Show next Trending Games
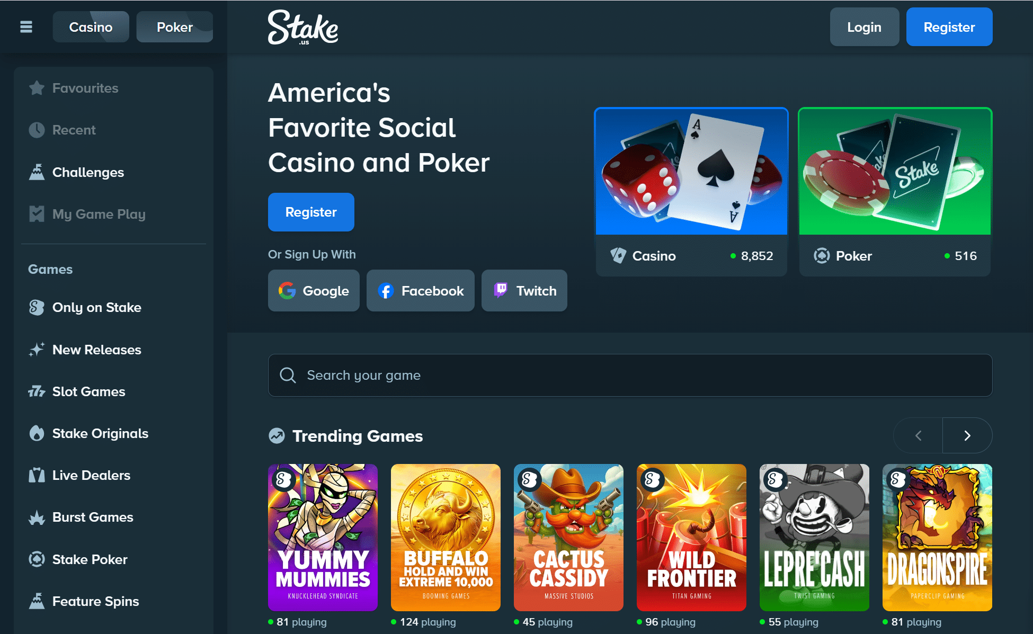 pos(967,435)
